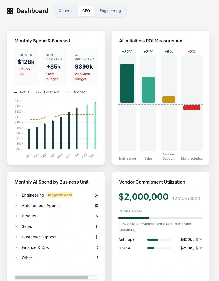Expand the Other business unit row

(x=16, y=258)
